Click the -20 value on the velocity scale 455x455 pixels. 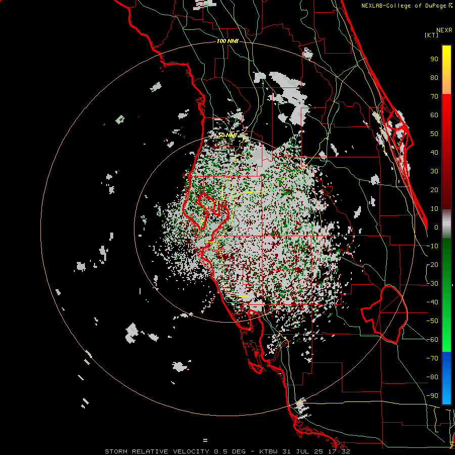coord(432,265)
